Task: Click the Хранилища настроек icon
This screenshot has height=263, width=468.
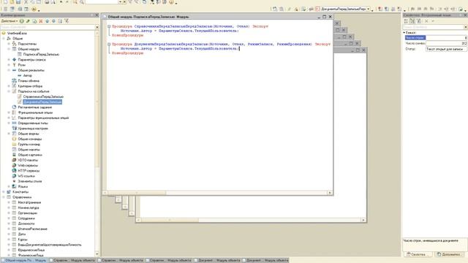Action: coord(14,129)
